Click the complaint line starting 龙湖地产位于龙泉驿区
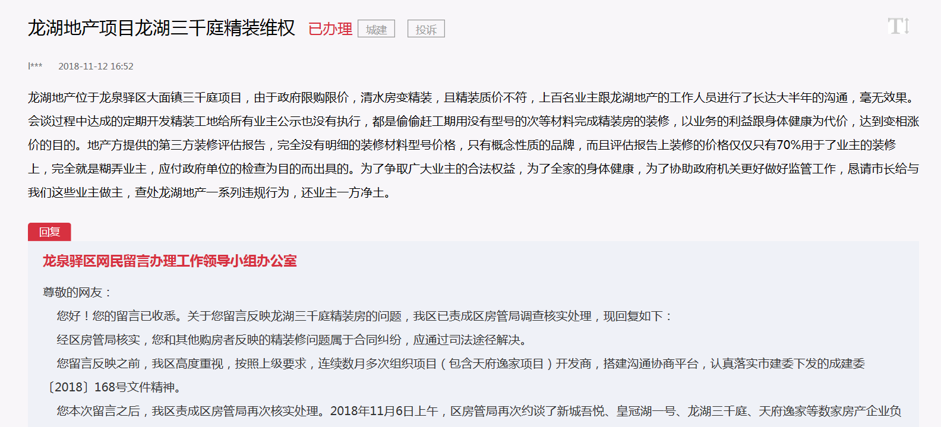The height and width of the screenshot is (427, 941). [x=473, y=97]
